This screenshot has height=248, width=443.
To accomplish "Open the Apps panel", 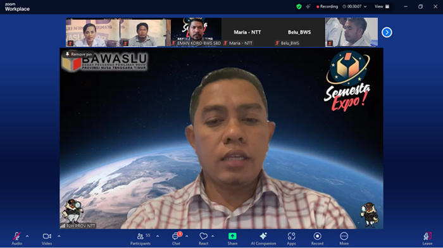I will [x=291, y=239].
